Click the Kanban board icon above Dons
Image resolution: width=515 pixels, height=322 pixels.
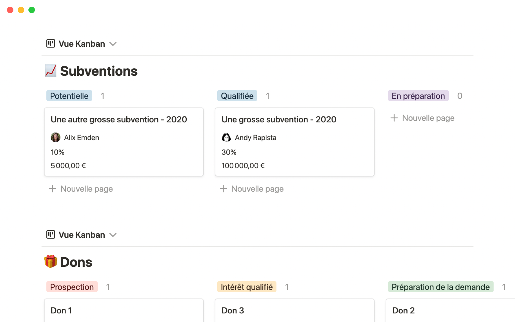[50, 235]
